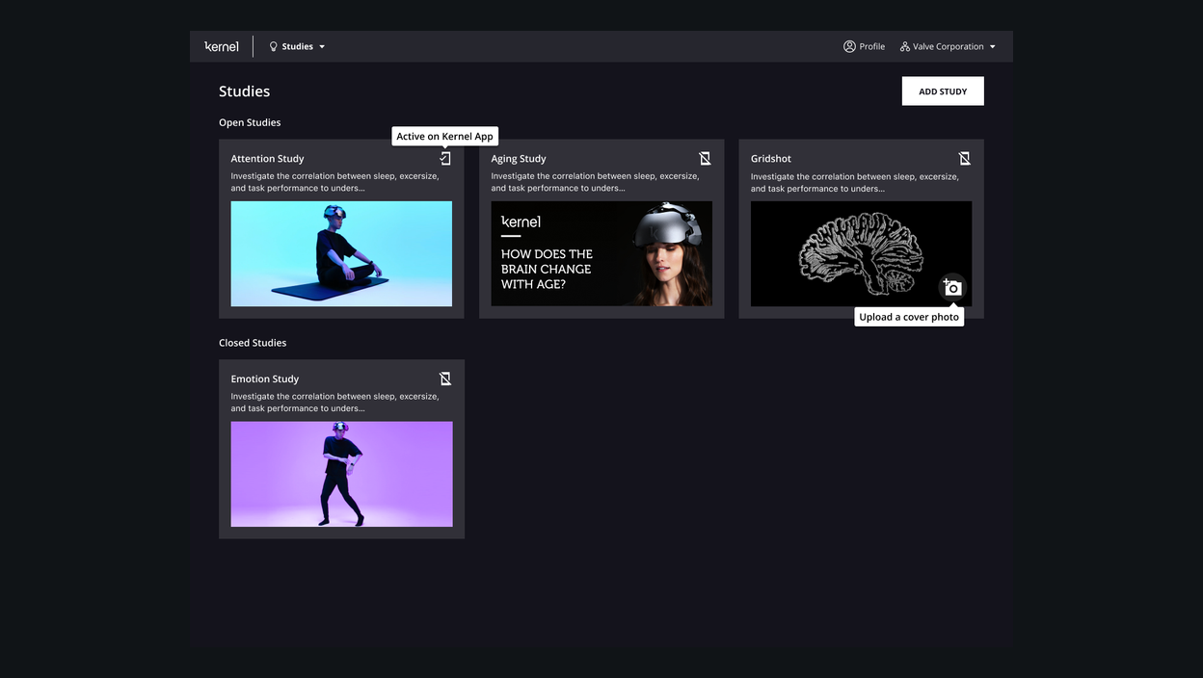Screen dimensions: 1203x678
Task: Click the Aging Study description text
Action: pyautogui.click(x=595, y=182)
